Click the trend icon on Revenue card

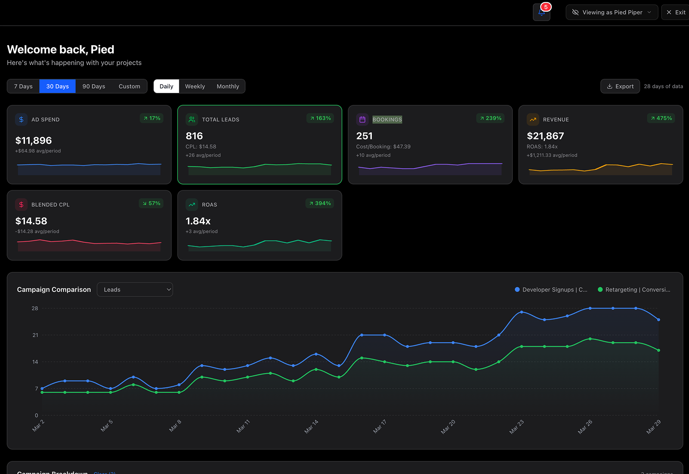pos(533,119)
